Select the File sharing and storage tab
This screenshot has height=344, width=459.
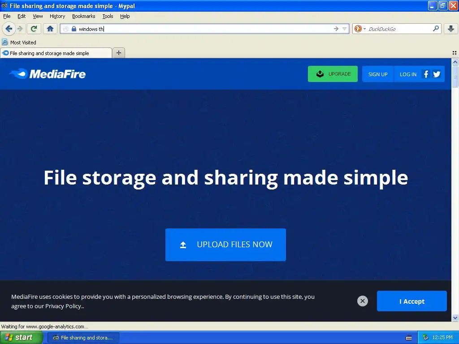coord(56,53)
